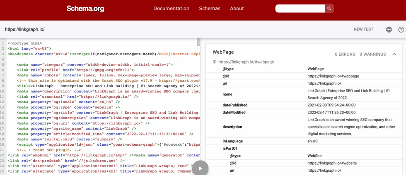Click the help question mark icon
Screen dimensions: 406x175
click(401, 30)
